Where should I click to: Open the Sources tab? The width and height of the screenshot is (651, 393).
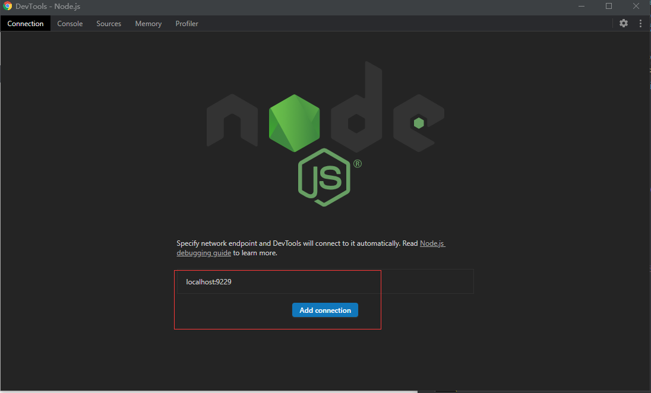109,24
